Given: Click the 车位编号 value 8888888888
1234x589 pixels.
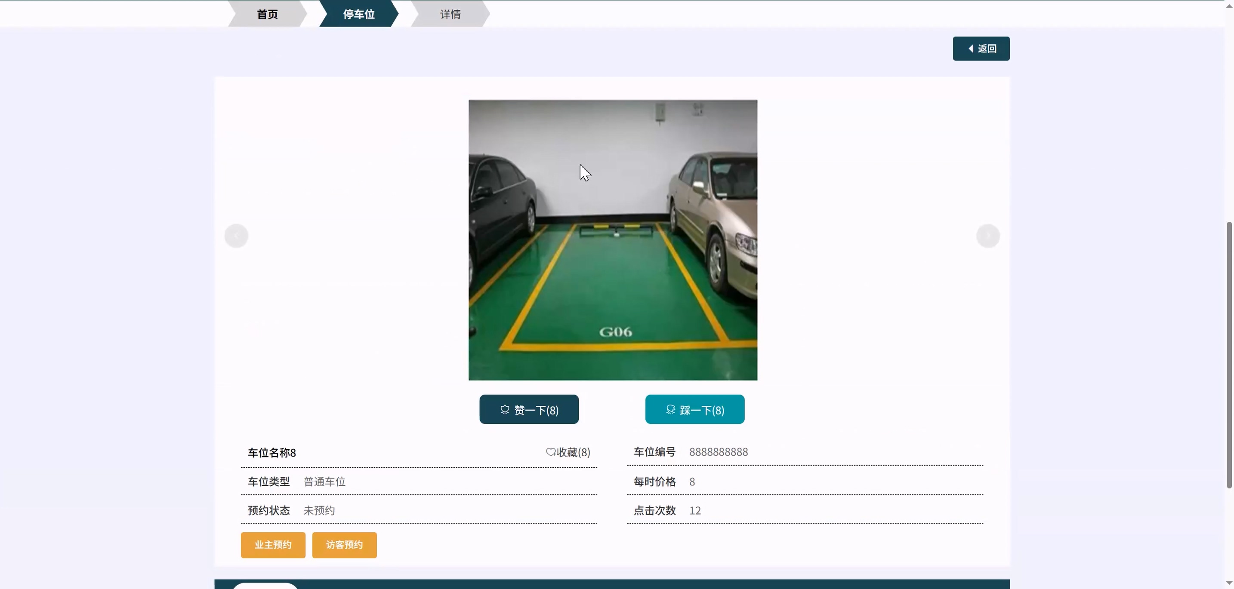Looking at the screenshot, I should 719,452.
